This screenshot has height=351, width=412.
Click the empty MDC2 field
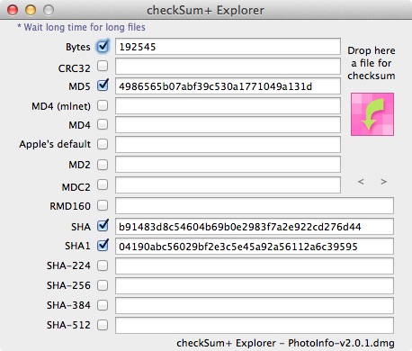(x=228, y=184)
